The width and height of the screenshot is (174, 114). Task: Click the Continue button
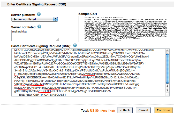click(163, 110)
